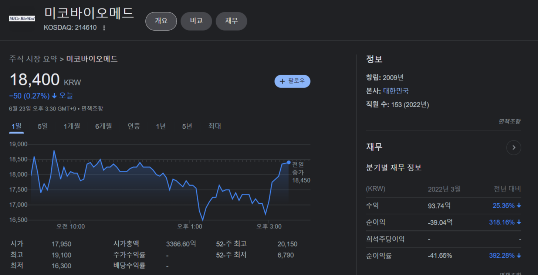
Task: Click the 전년 대비 column header
Action: [x=507, y=189]
